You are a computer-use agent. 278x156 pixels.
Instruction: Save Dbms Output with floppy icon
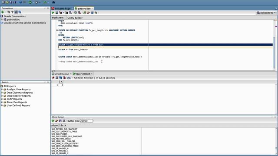(60, 121)
